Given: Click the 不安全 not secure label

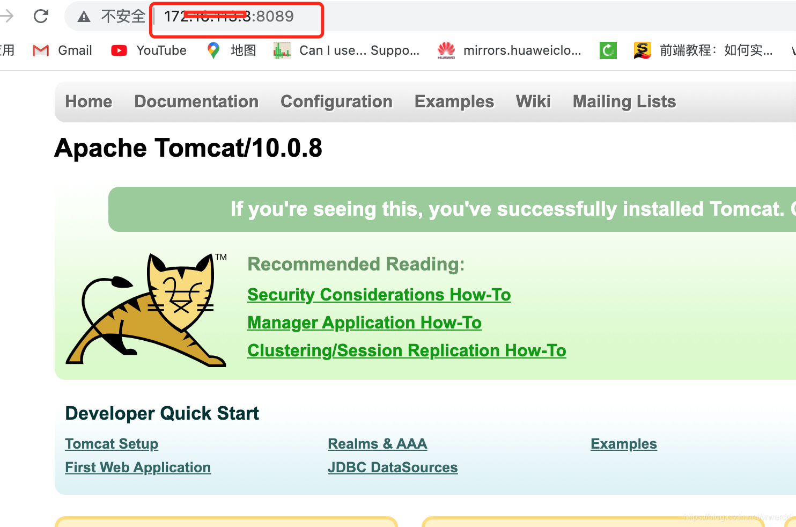Looking at the screenshot, I should [123, 17].
